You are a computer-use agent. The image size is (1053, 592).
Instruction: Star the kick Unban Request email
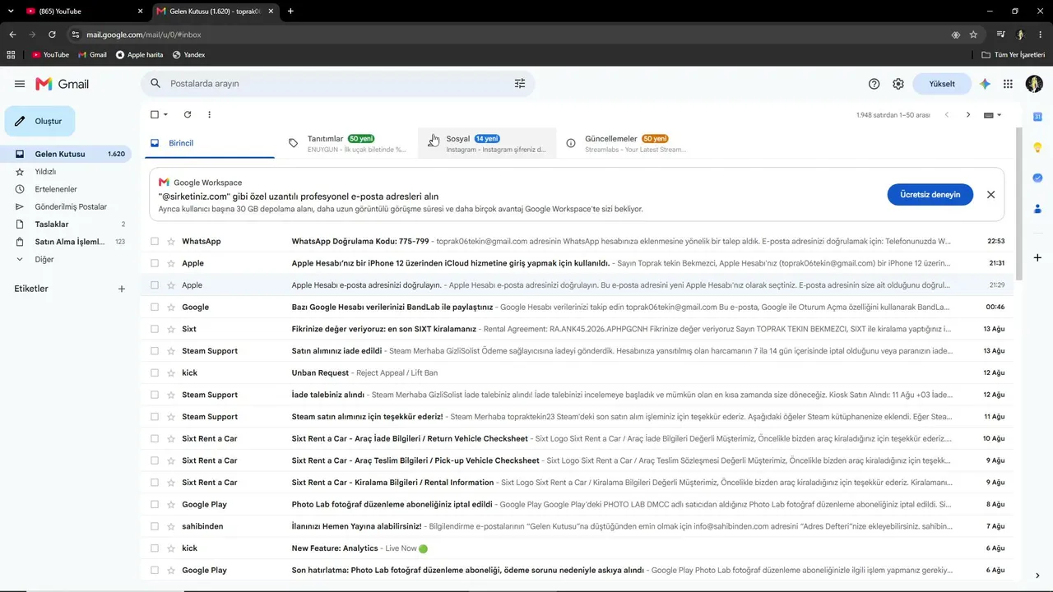point(171,373)
